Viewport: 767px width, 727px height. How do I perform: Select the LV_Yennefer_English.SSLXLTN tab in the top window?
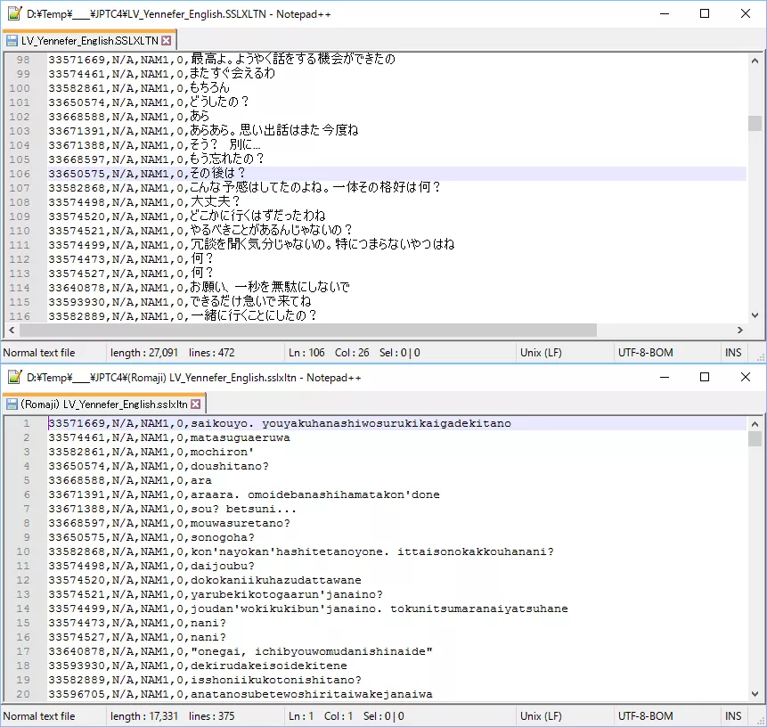pos(89,40)
